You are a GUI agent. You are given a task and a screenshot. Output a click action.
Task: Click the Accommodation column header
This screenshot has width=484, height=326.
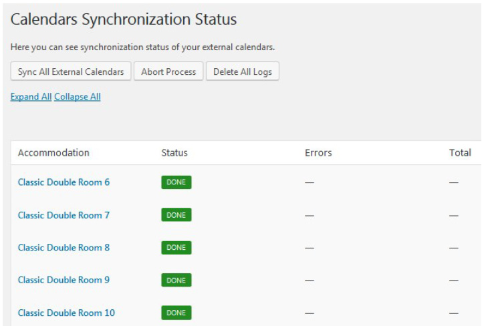53,153
